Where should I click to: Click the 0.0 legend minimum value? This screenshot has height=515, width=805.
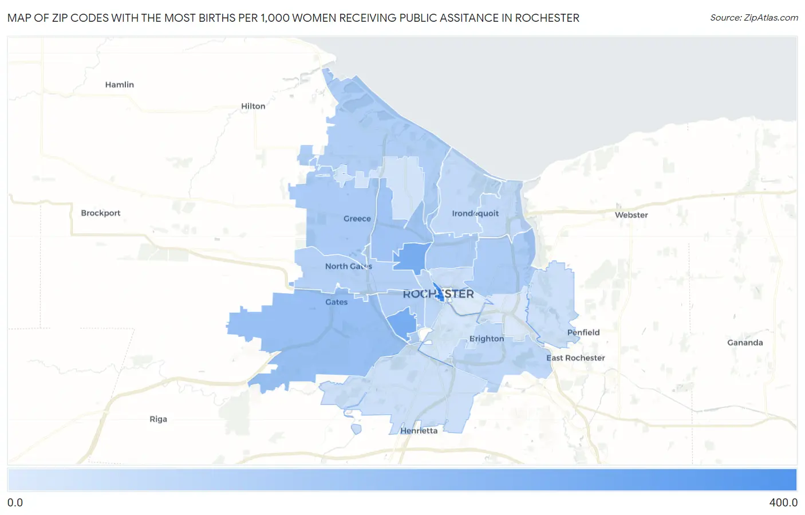tap(15, 502)
